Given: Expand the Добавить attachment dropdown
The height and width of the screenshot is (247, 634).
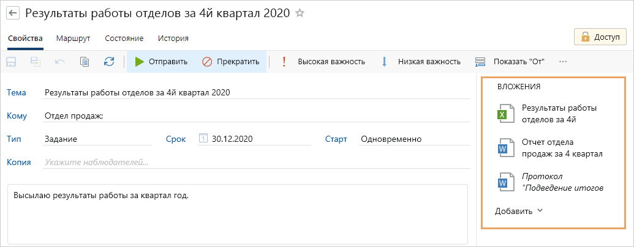Looking at the screenshot, I should [x=519, y=211].
